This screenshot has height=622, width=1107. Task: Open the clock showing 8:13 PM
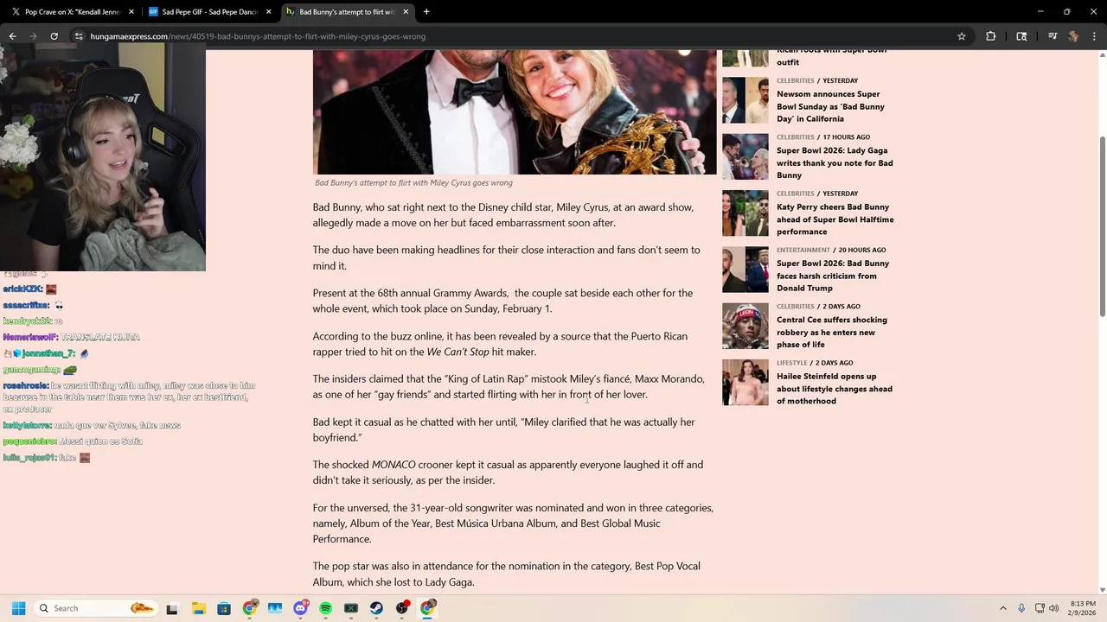click(x=1083, y=608)
